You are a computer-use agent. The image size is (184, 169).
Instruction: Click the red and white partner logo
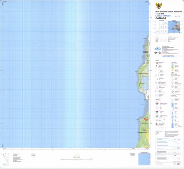160,53
